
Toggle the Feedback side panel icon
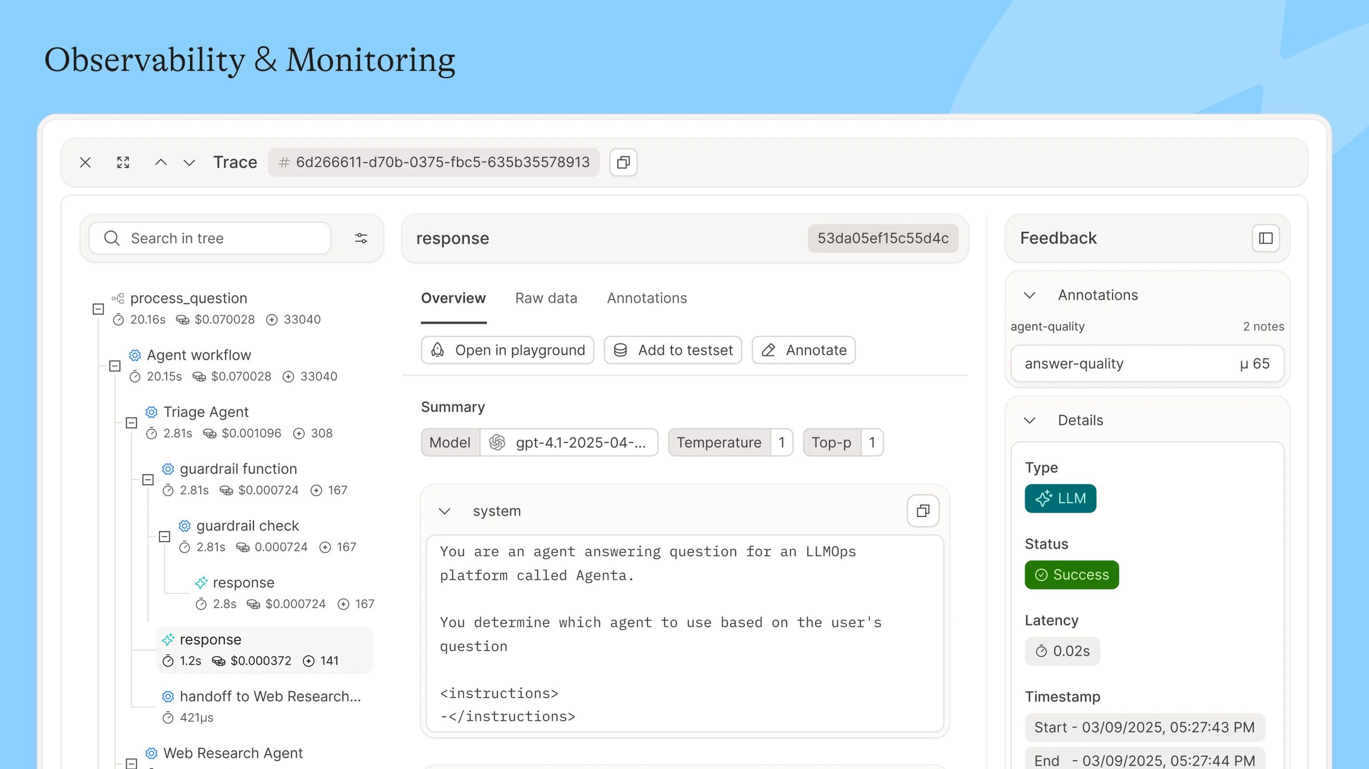pos(1265,238)
